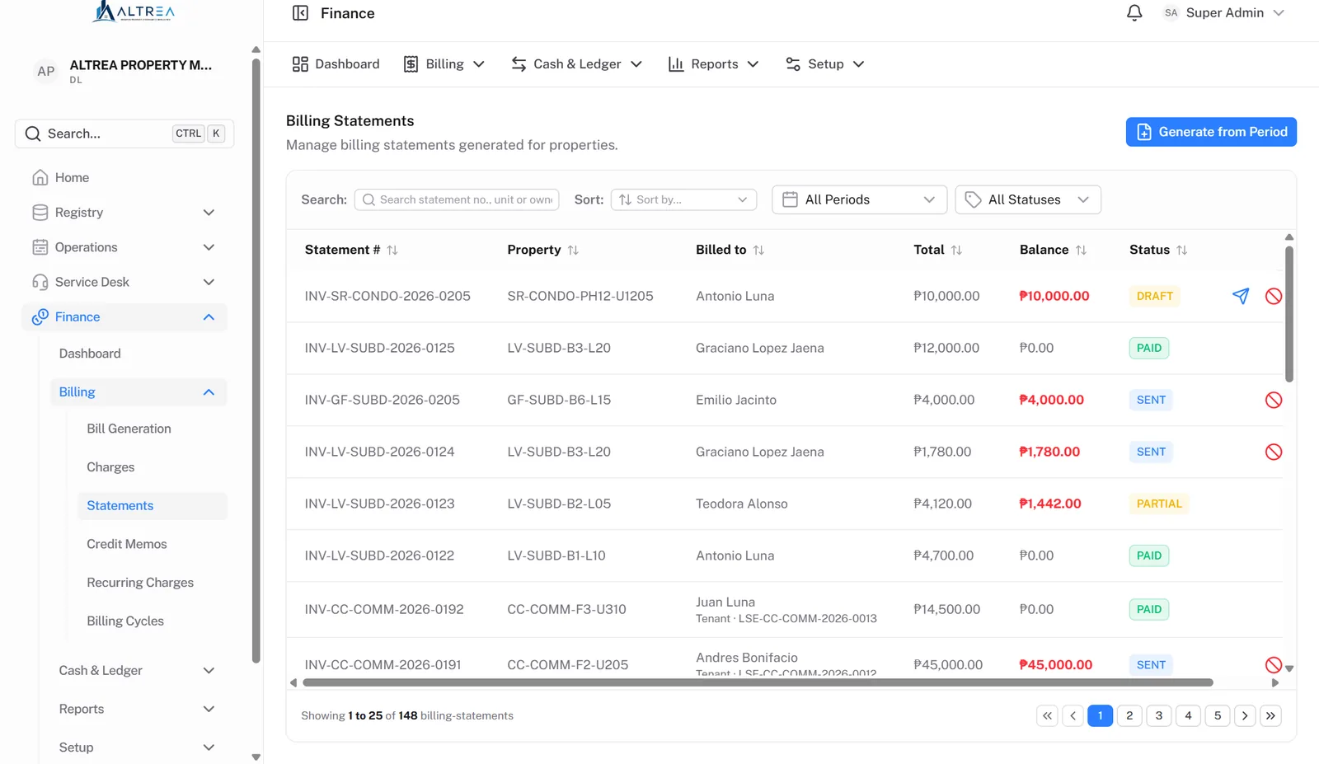Focus the statement search field
The height and width of the screenshot is (764, 1319).
pyautogui.click(x=457, y=199)
